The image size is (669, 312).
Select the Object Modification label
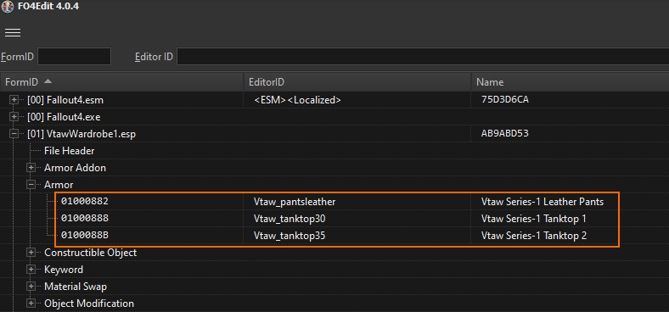89,304
